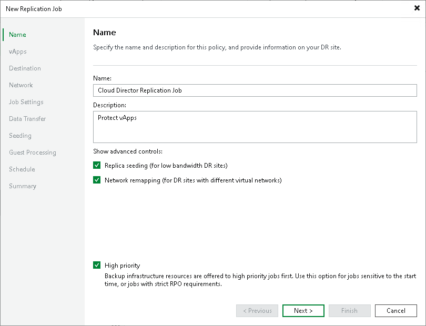View the Summary step
The image size is (426, 326).
coord(23,186)
